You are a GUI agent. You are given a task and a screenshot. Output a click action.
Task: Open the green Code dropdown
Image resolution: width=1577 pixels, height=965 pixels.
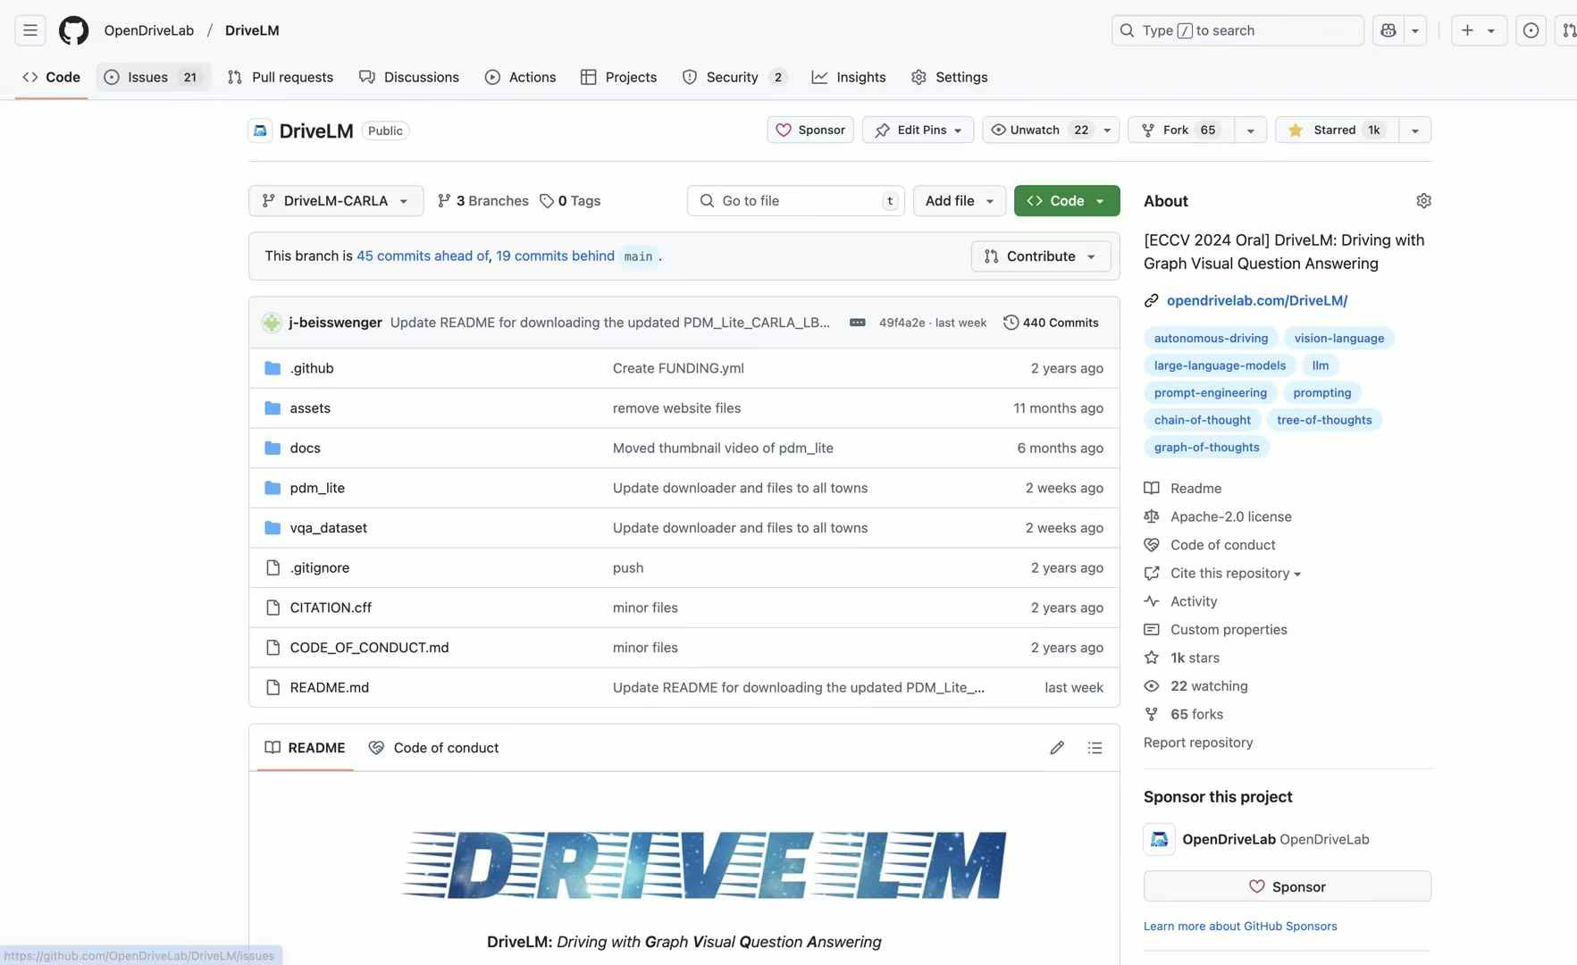click(1067, 201)
